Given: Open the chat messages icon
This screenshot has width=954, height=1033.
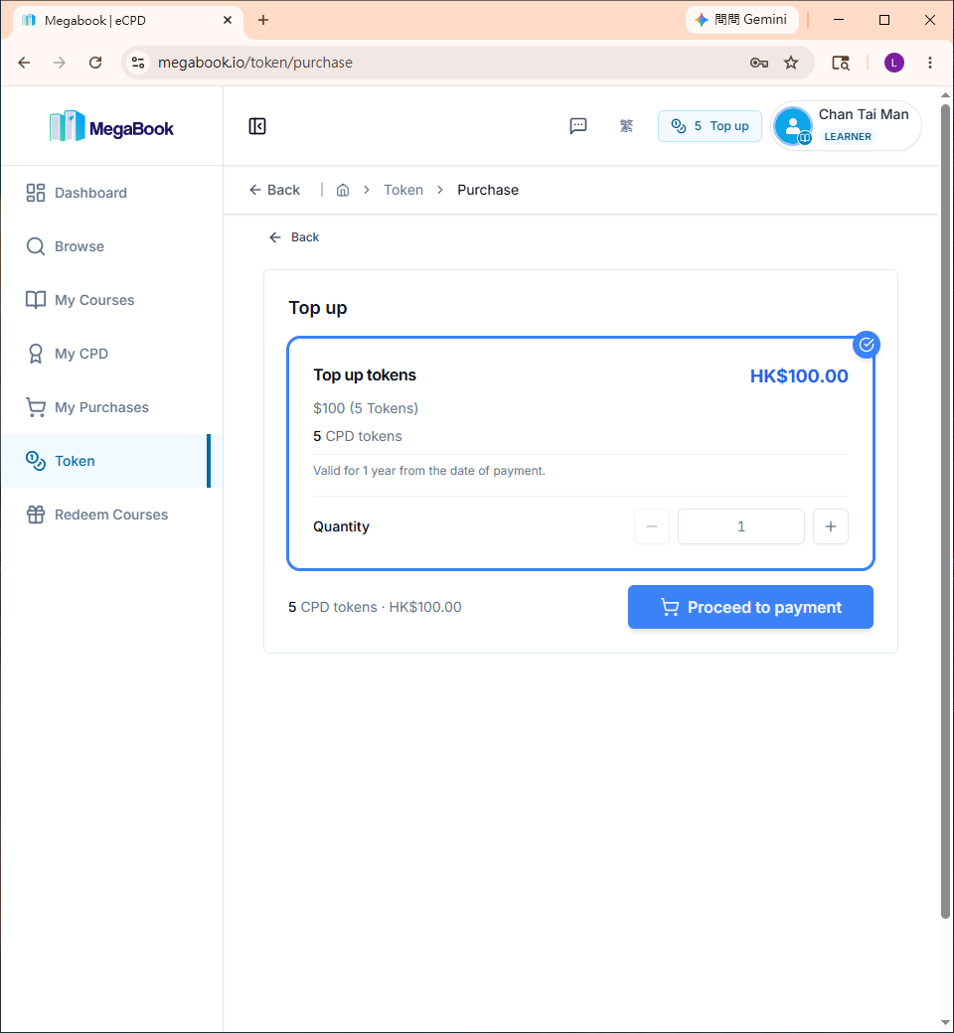Looking at the screenshot, I should (577, 126).
